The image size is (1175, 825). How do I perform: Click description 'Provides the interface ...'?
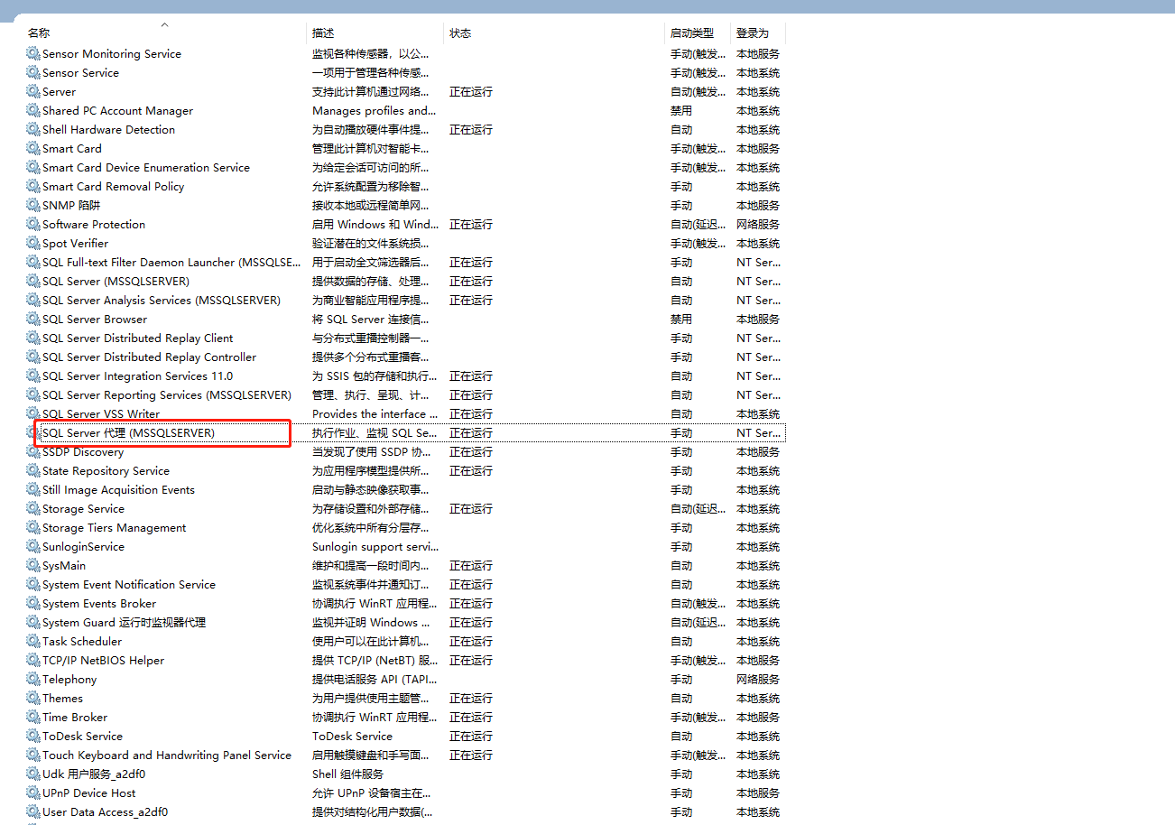pos(375,414)
